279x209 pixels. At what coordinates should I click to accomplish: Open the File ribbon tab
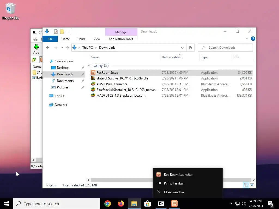pos(50,39)
